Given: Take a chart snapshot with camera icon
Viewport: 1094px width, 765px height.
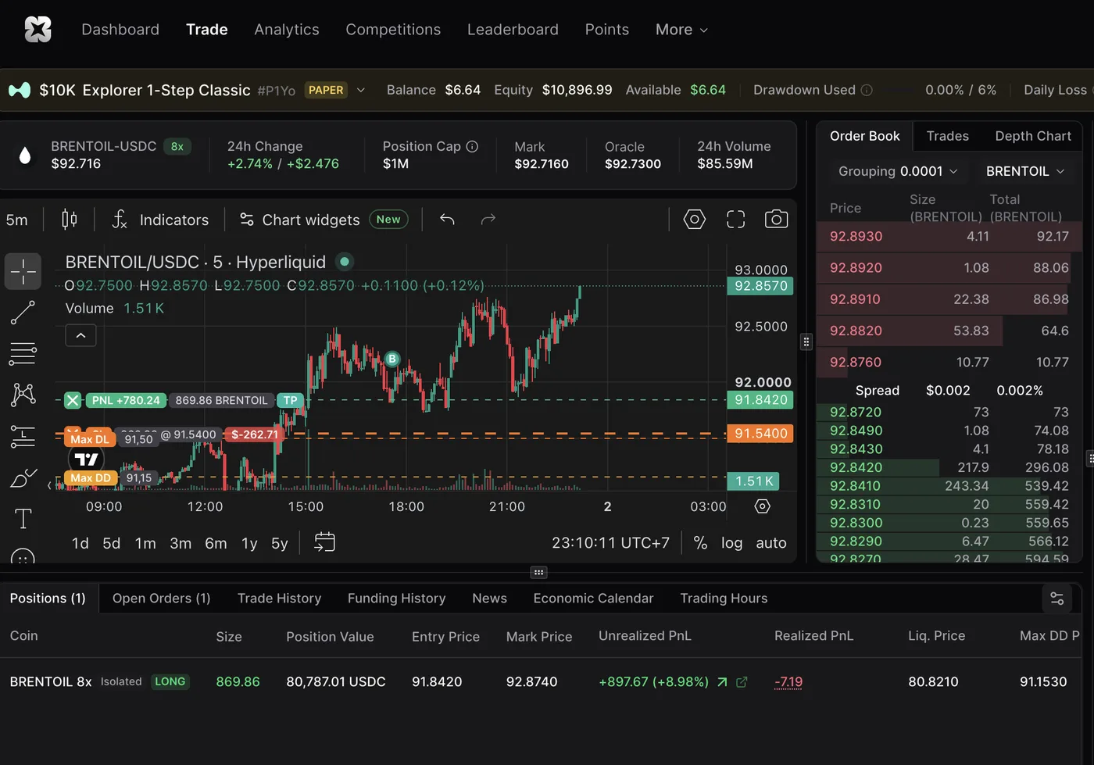Looking at the screenshot, I should [x=776, y=220].
